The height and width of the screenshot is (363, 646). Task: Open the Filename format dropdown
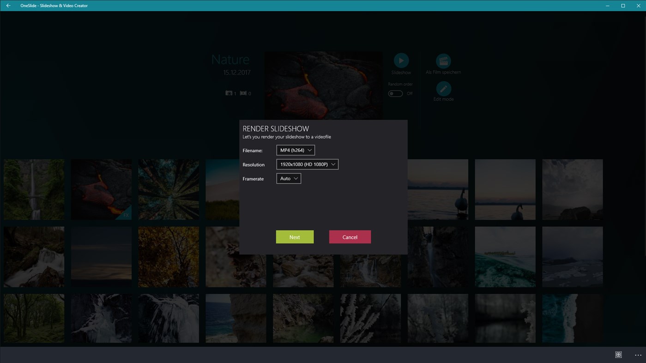point(295,150)
